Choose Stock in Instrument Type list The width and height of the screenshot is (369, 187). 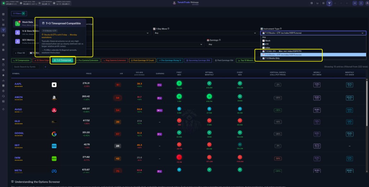pyautogui.click(x=313, y=41)
